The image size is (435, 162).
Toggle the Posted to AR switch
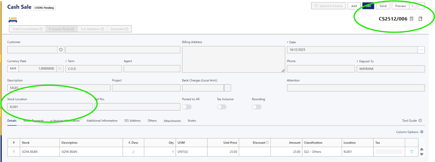click(x=187, y=107)
